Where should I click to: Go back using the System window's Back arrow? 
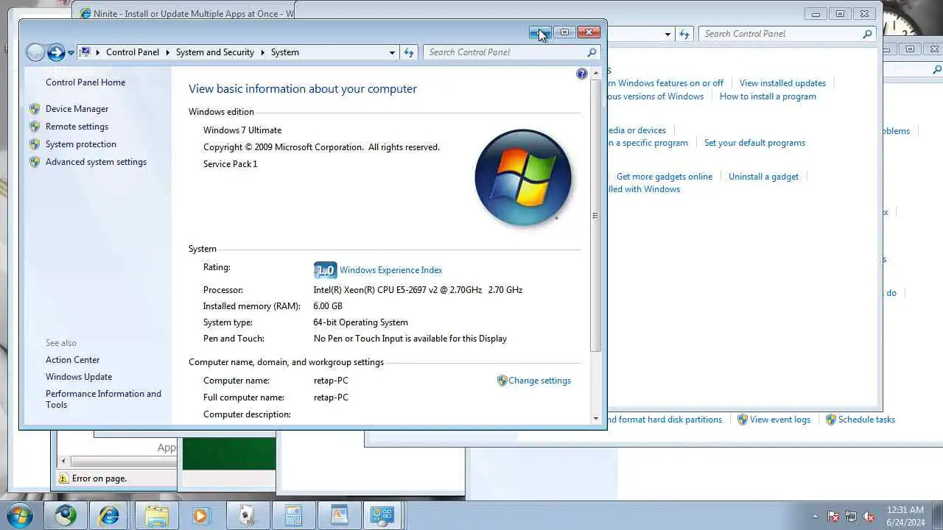pyautogui.click(x=35, y=52)
